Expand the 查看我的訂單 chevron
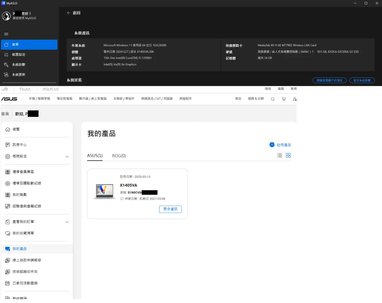Image resolution: width=382 pixels, height=303 pixels. click(67, 222)
